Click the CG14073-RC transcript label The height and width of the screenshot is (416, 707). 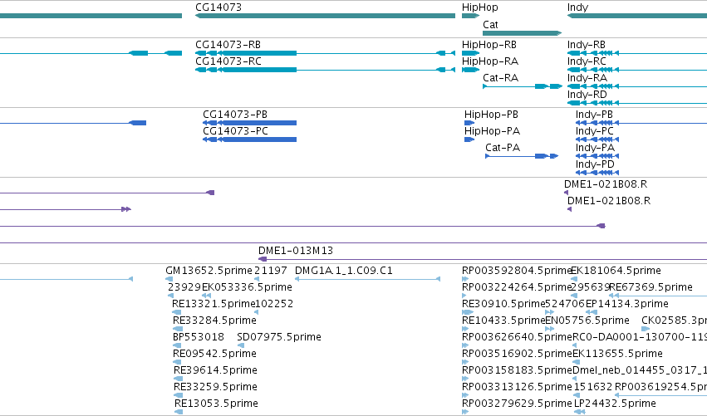[228, 61]
